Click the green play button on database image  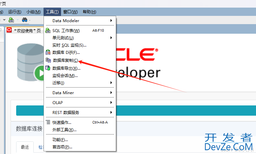(x=39, y=73)
